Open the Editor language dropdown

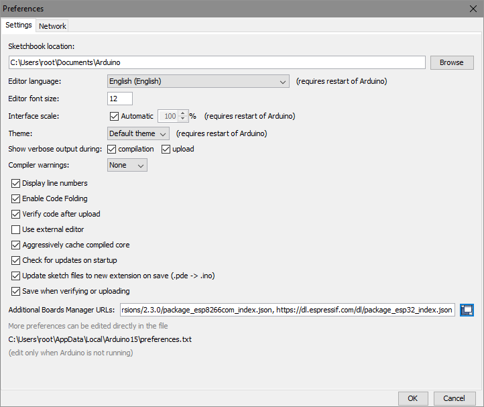pyautogui.click(x=198, y=81)
